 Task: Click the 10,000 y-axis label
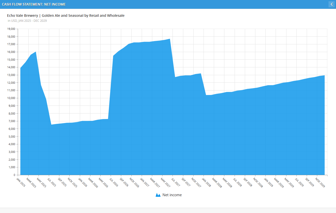click(x=12, y=98)
